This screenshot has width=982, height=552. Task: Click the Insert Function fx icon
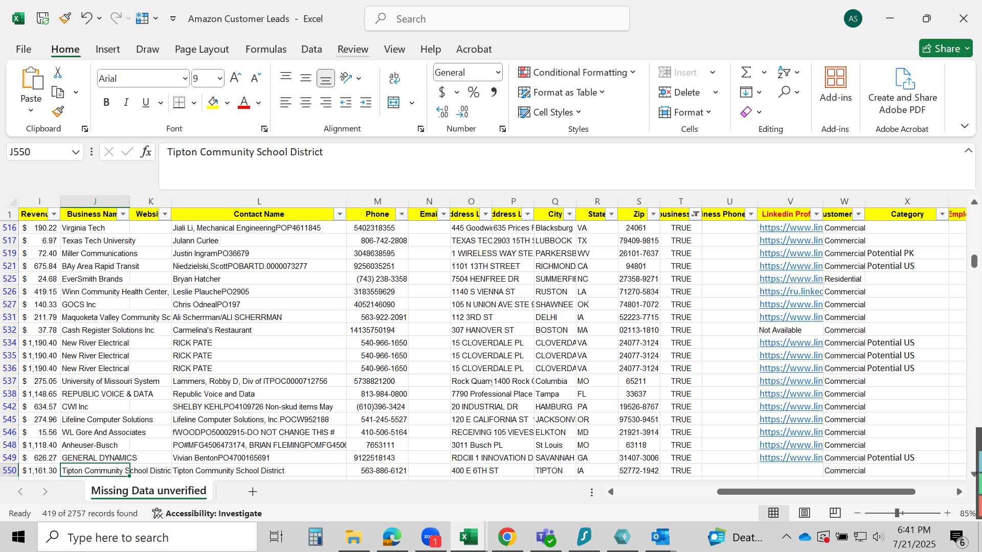tap(146, 152)
